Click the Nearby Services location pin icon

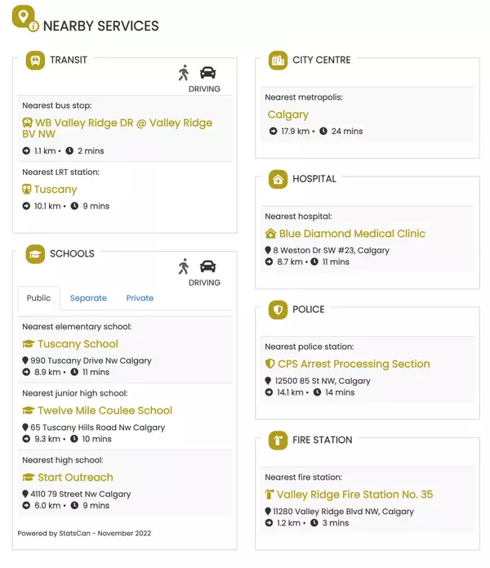tap(24, 18)
